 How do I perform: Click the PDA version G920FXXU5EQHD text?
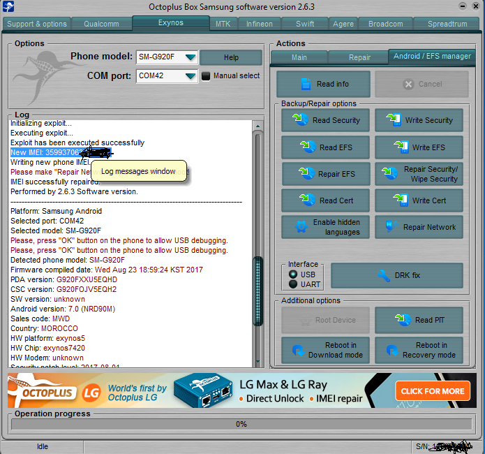[x=87, y=279]
